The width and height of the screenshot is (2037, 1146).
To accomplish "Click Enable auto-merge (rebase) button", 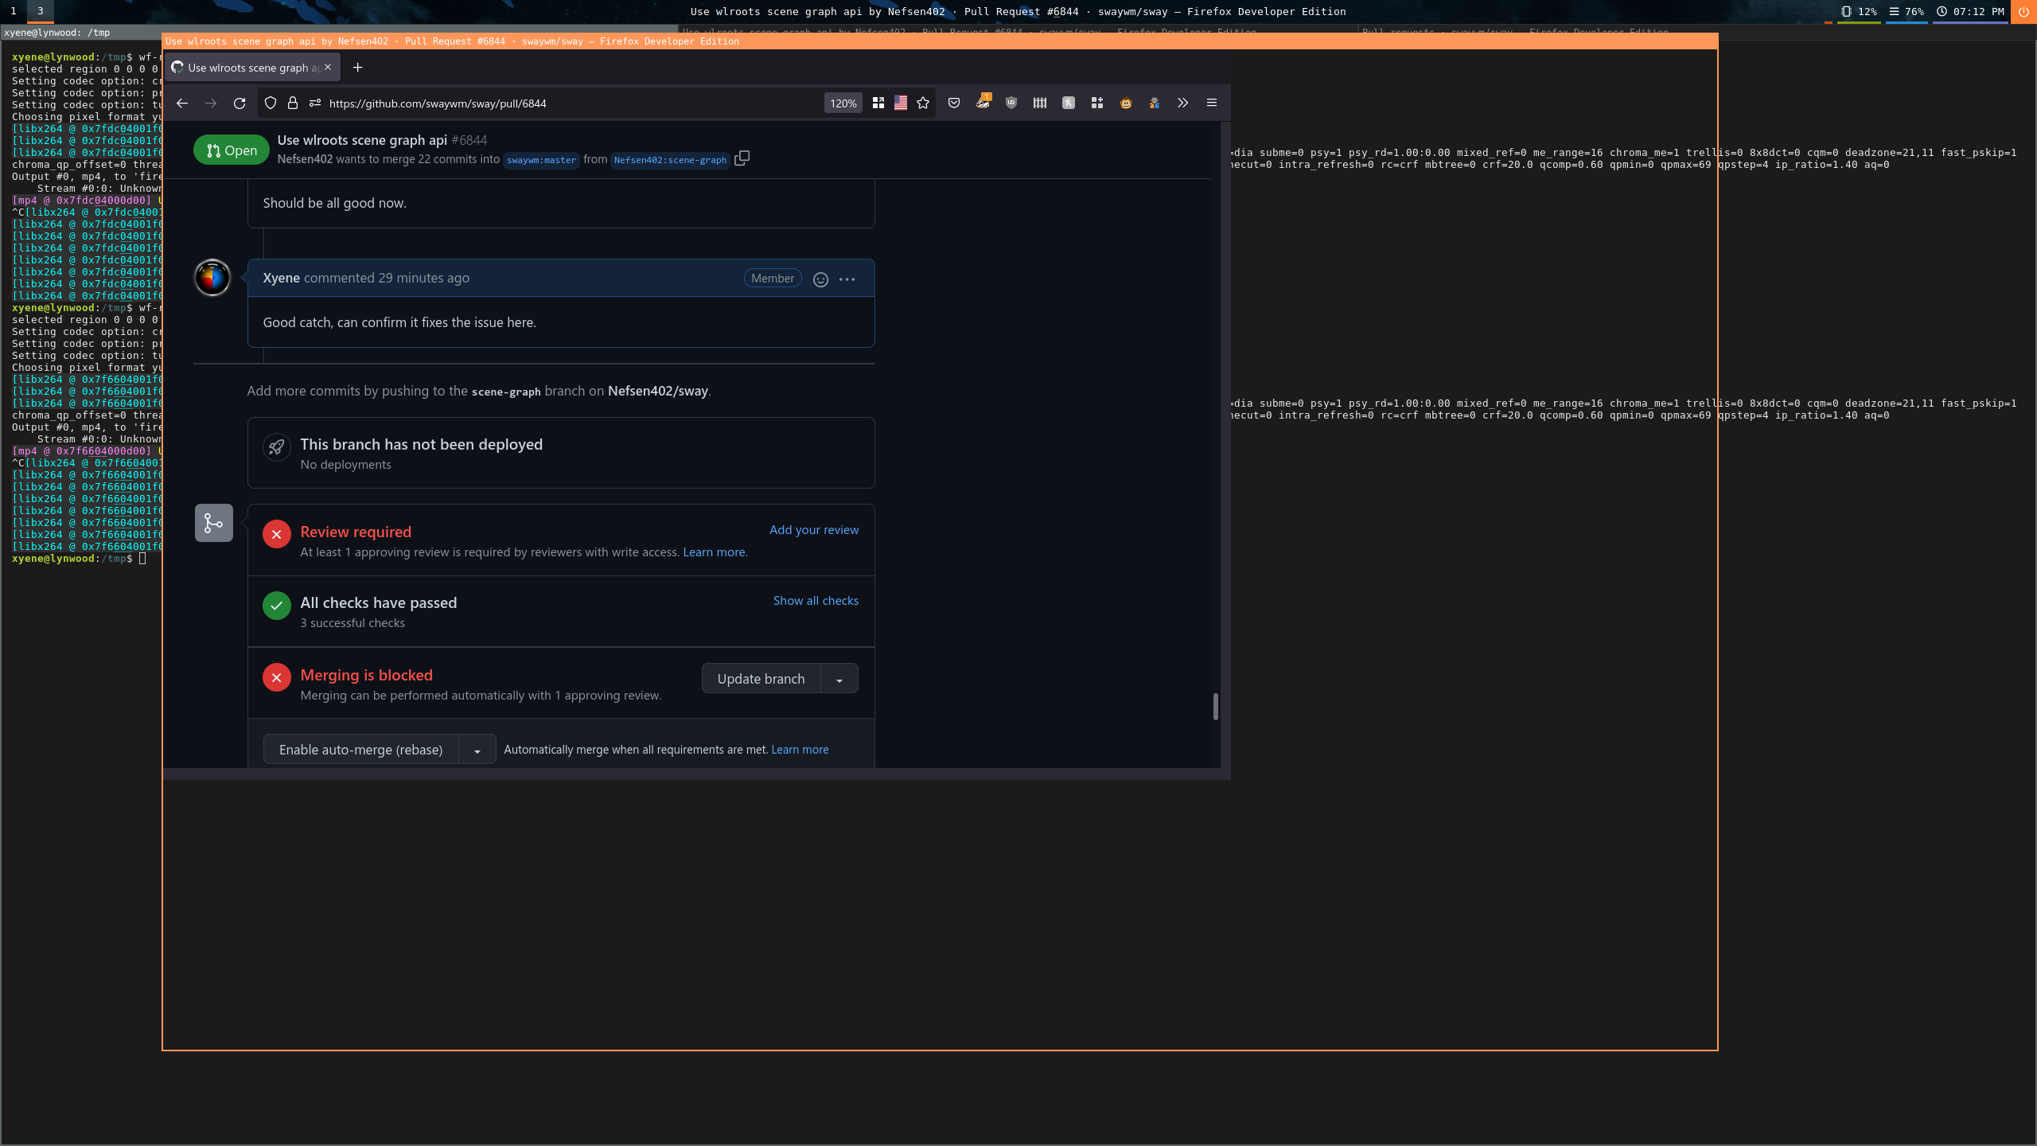I will (360, 750).
